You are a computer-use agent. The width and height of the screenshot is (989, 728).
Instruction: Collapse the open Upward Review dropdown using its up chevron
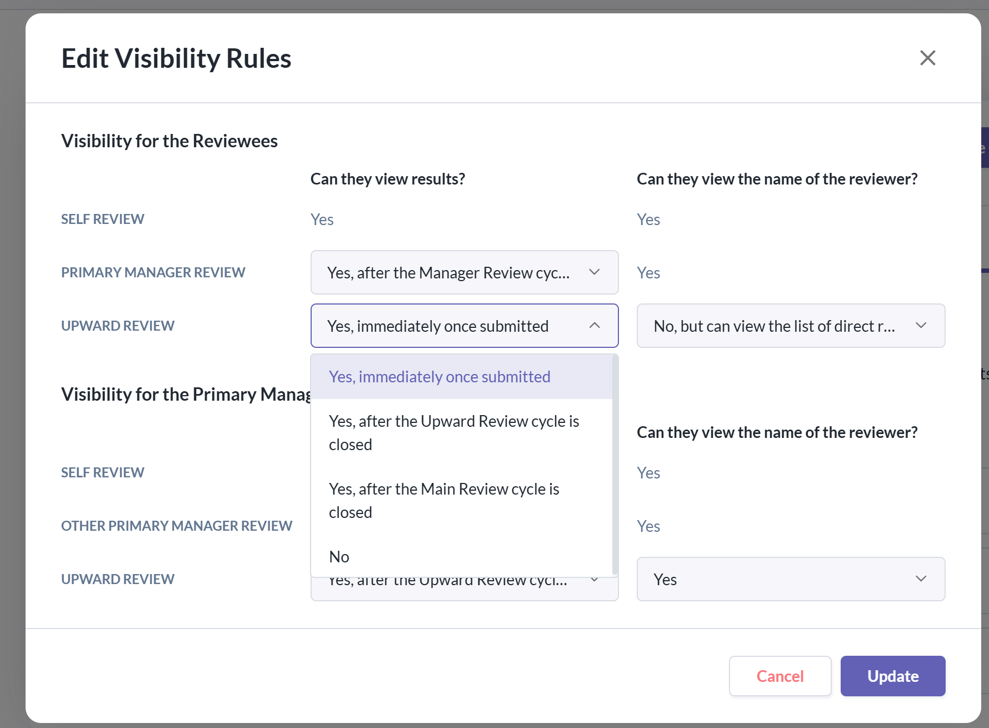click(x=594, y=326)
